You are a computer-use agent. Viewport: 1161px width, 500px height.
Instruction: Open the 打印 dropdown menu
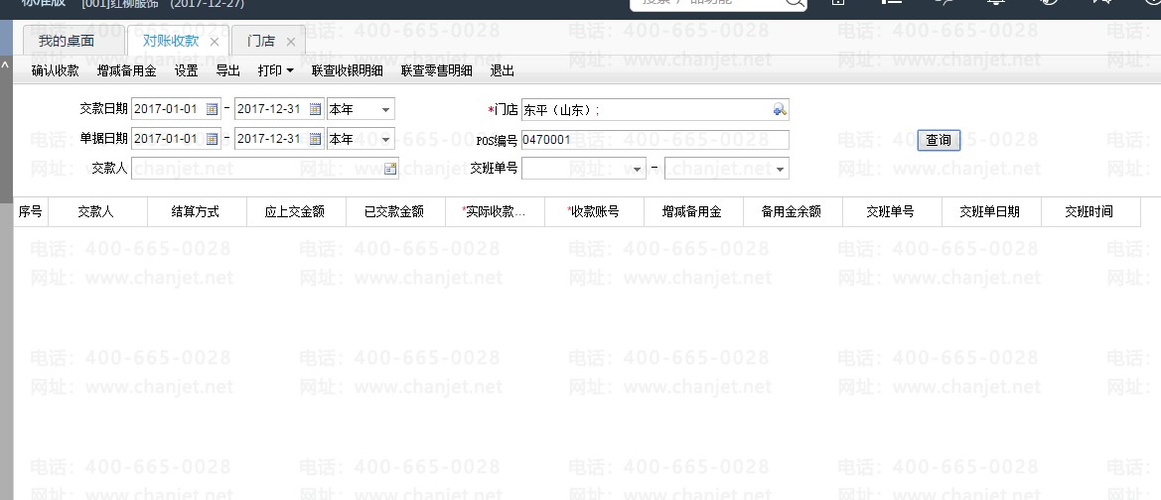click(275, 71)
